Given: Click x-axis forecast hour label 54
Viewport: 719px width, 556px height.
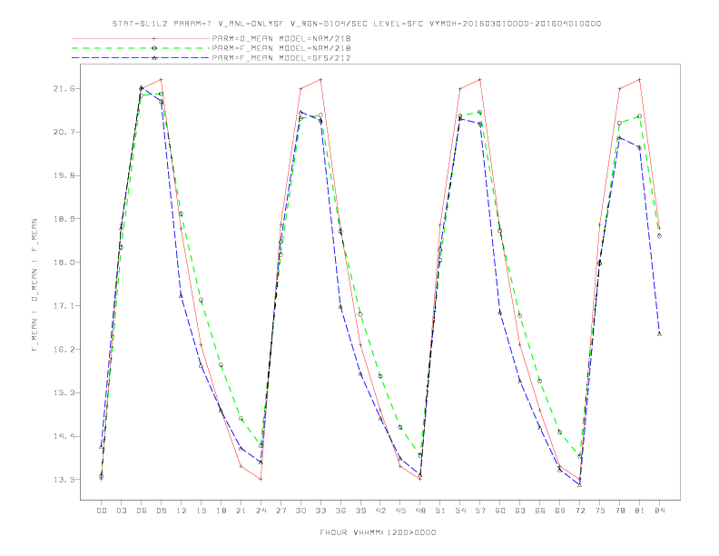Looking at the screenshot, I should pos(460,511).
